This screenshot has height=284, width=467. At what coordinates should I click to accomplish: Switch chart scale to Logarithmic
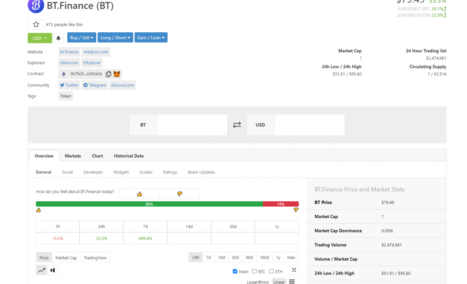(258, 282)
